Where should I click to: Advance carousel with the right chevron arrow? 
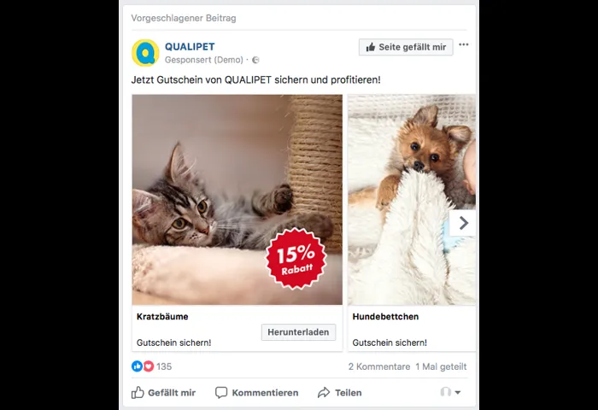463,223
